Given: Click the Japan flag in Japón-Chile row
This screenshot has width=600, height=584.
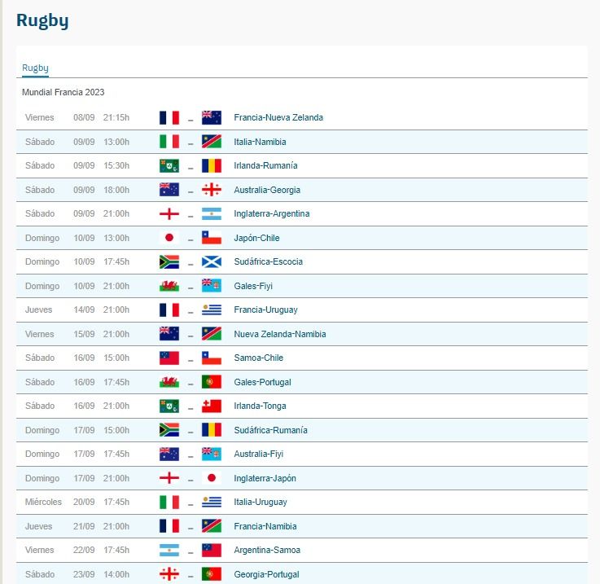Looking at the screenshot, I should [169, 238].
